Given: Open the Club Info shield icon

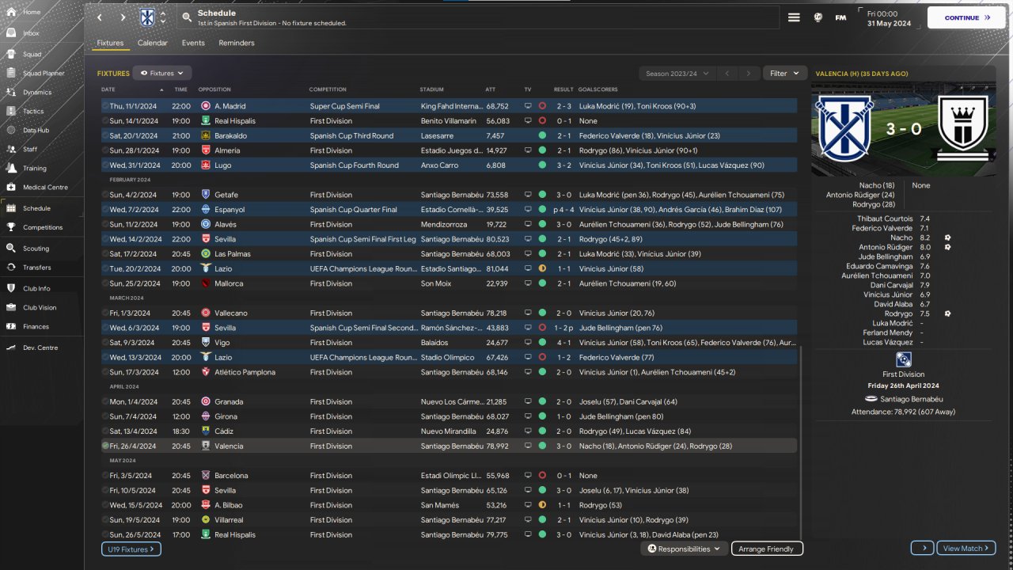Looking at the screenshot, I should tap(11, 288).
